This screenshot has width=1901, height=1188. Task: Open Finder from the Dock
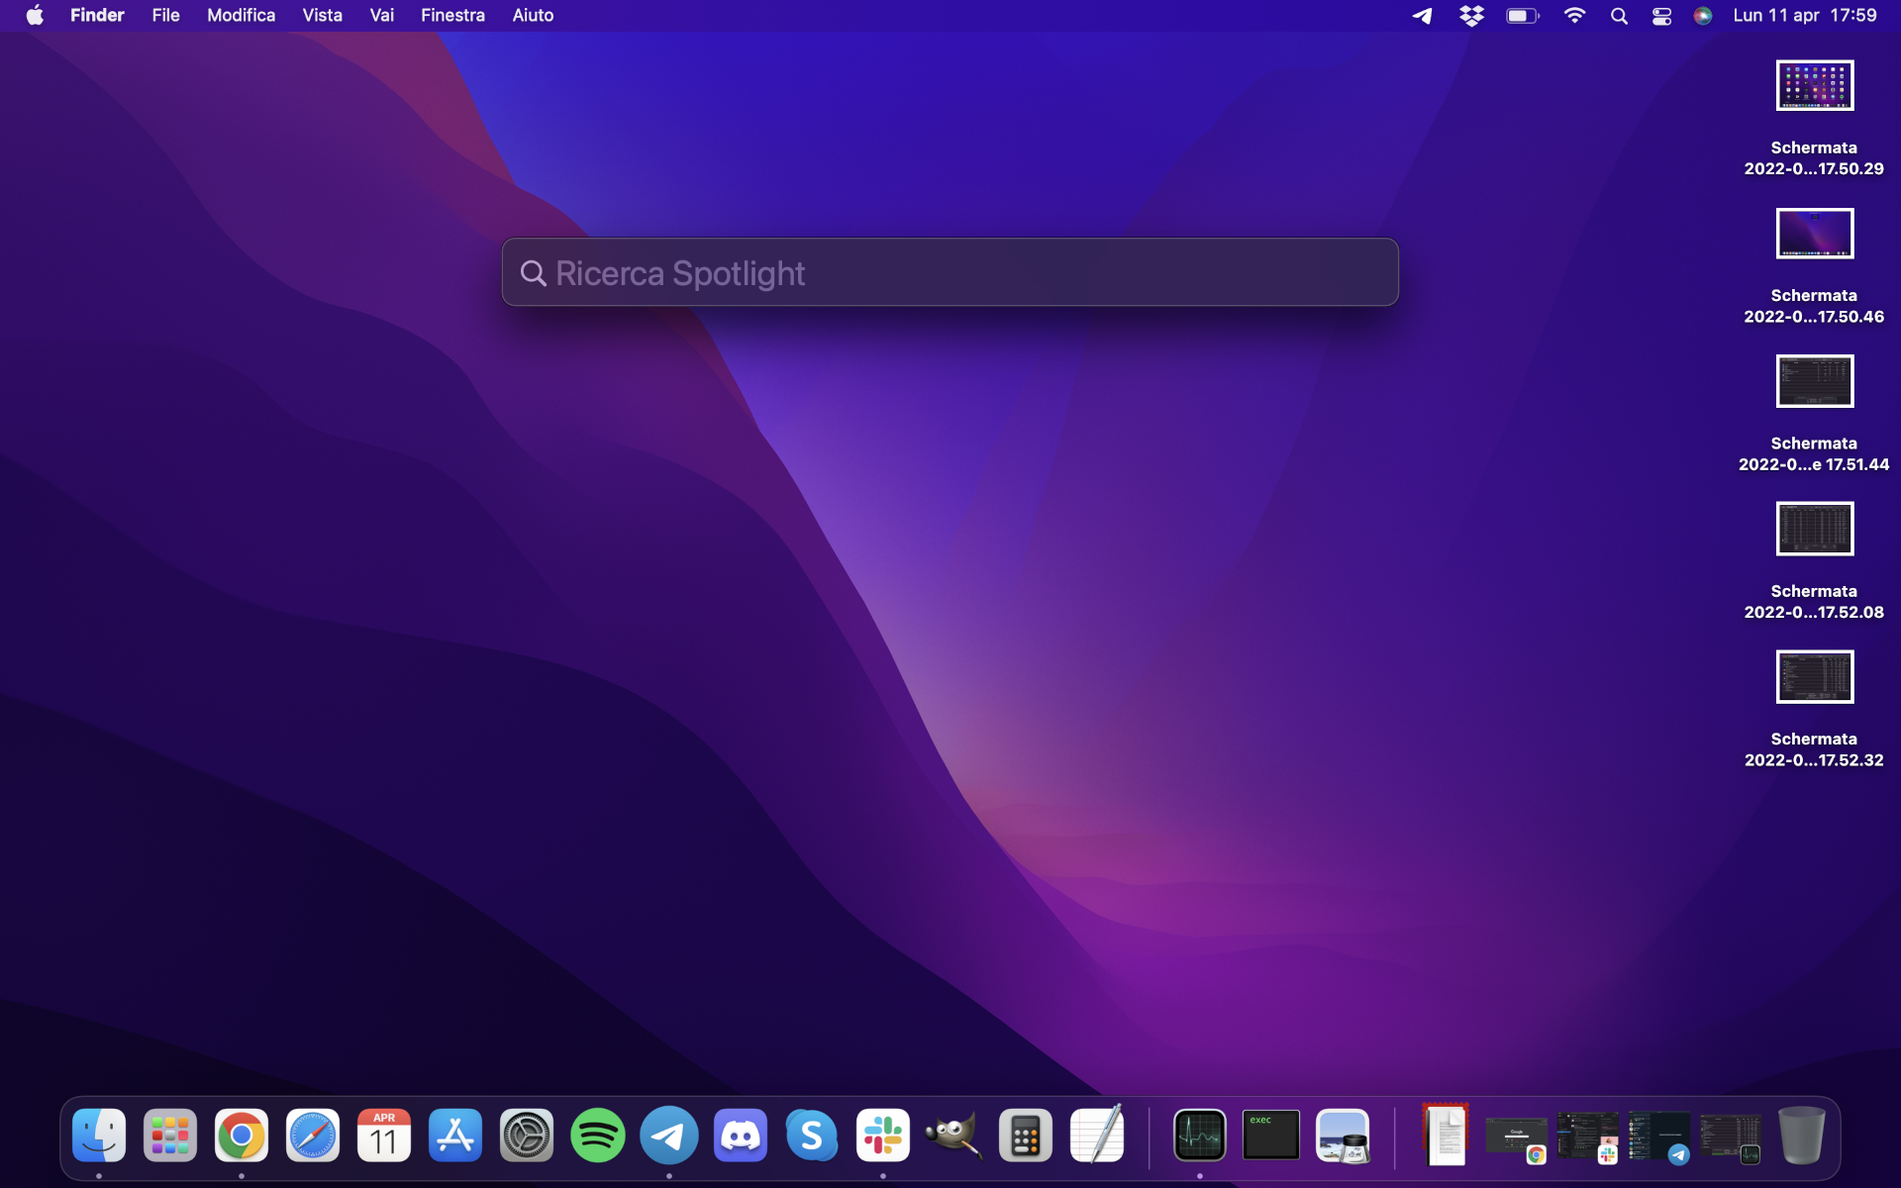pos(99,1136)
